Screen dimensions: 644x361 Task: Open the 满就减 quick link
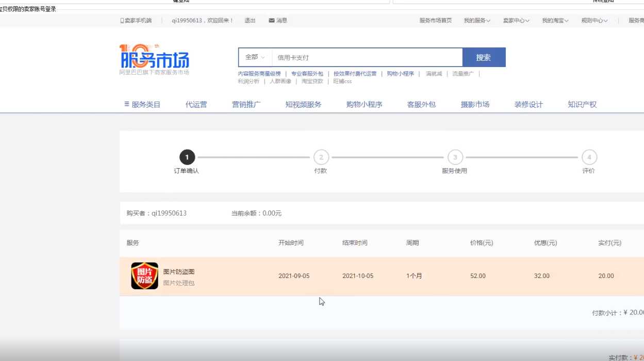tap(434, 74)
